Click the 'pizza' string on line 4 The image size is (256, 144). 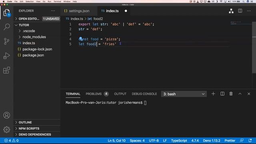[112, 39]
